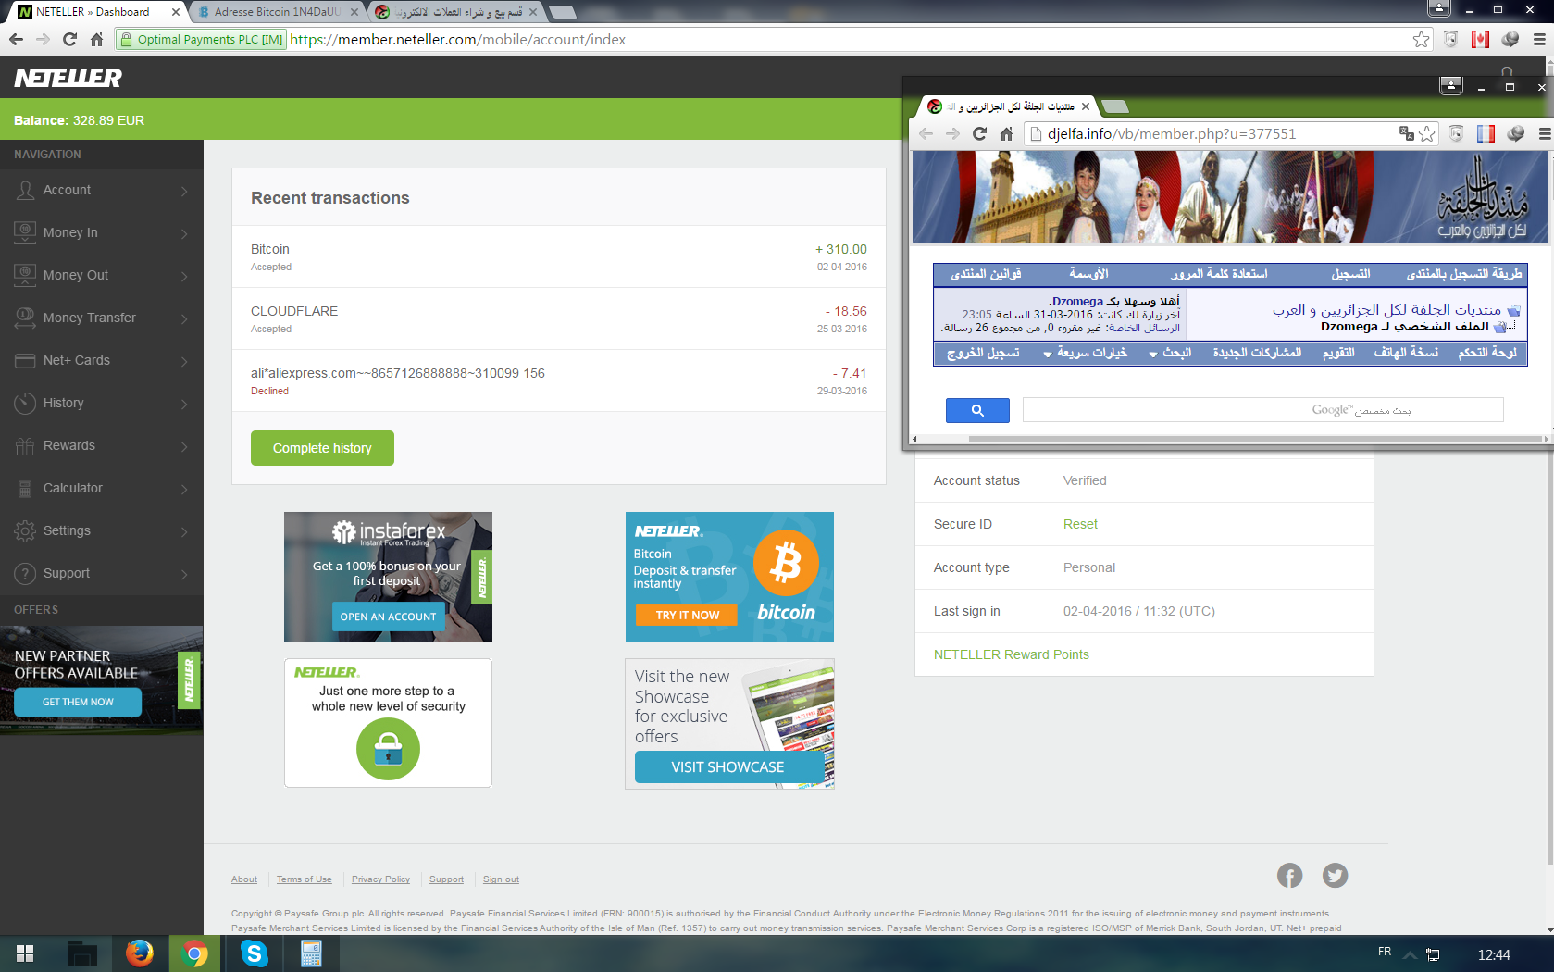1554x972 pixels.
Task: Click the main browser home icon
Action: [96, 39]
